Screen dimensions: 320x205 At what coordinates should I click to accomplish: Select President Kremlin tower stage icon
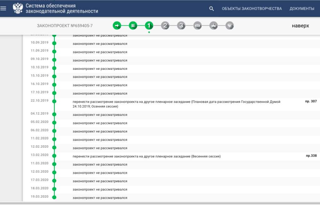[213, 26]
